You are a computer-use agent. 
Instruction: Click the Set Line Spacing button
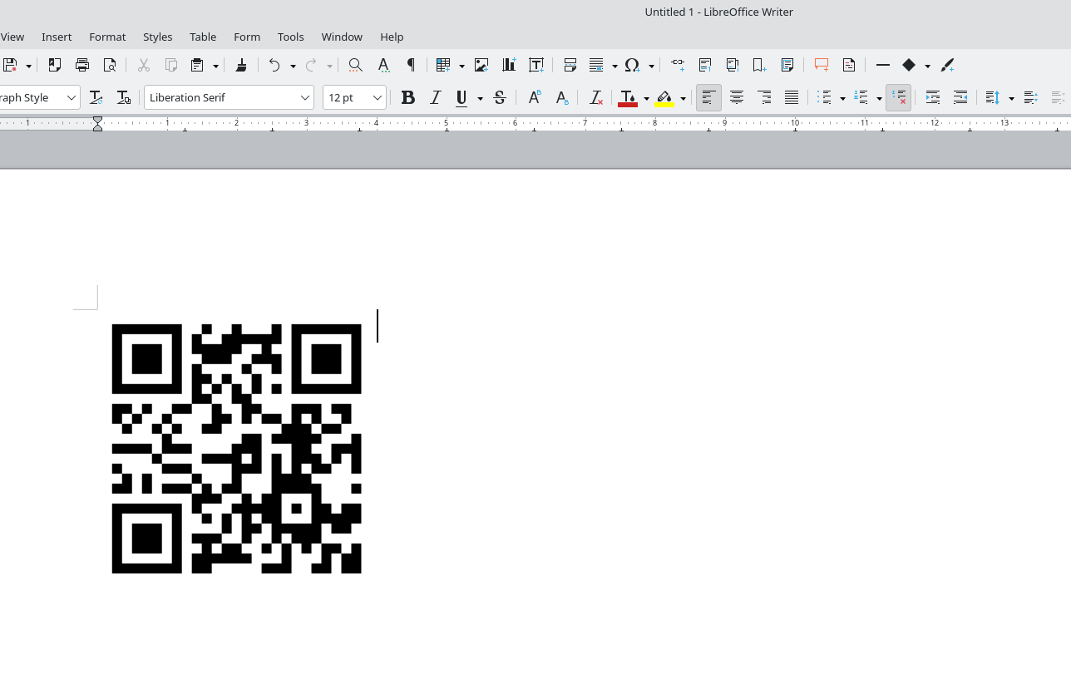coord(993,97)
